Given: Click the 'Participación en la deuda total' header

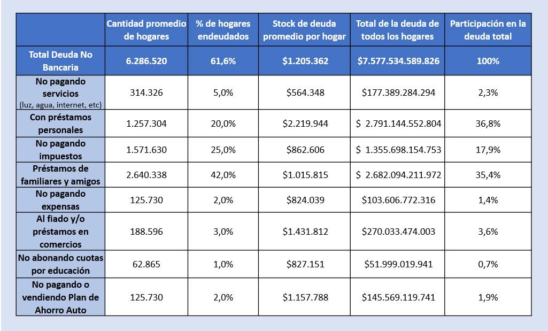Looking at the screenshot, I should (488, 30).
